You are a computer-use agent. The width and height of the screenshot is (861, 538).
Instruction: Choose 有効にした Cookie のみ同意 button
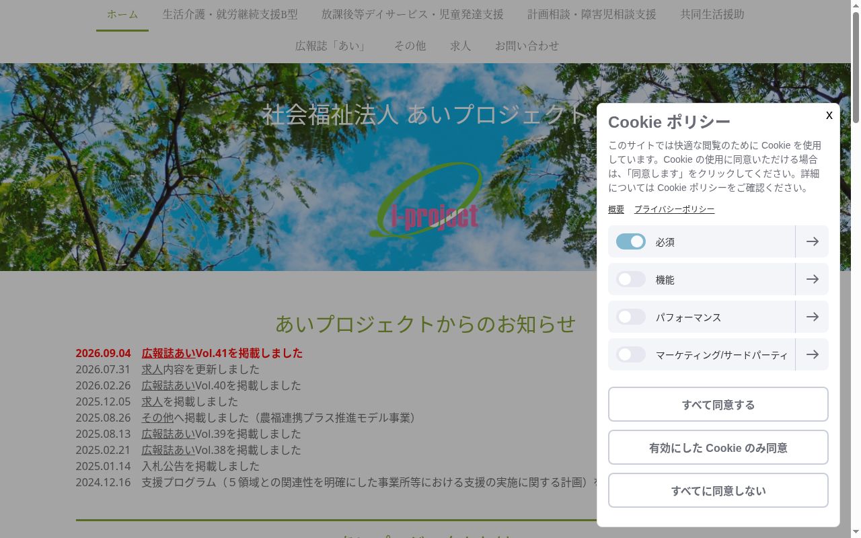tap(718, 447)
